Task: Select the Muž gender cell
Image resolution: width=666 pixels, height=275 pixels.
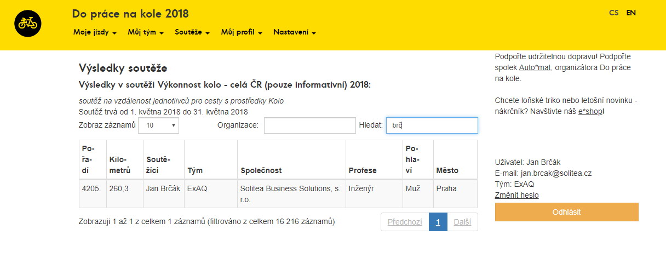Action: pyautogui.click(x=418, y=194)
